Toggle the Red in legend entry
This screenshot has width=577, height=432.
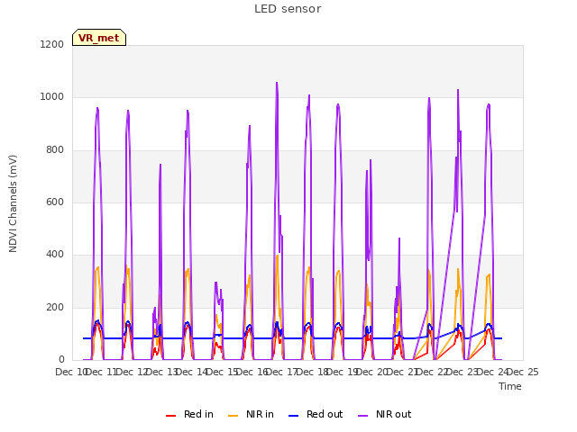[189, 414]
